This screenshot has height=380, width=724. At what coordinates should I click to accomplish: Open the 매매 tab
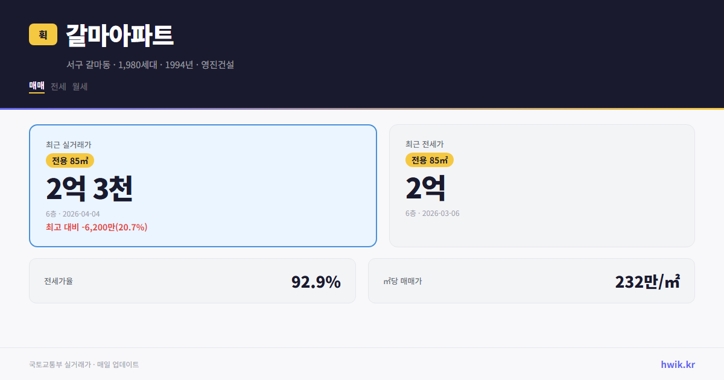click(36, 86)
